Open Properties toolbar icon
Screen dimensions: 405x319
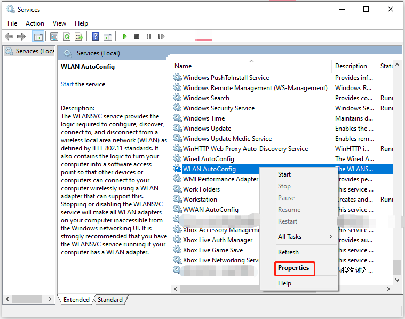pos(54,36)
